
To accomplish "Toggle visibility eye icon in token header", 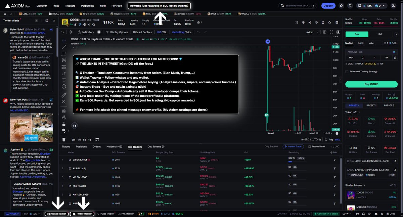I will 316,23.
